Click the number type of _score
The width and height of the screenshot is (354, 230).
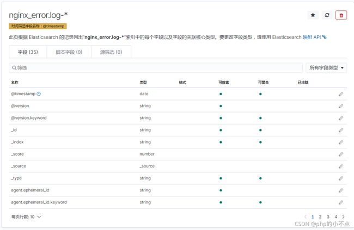coord(147,154)
